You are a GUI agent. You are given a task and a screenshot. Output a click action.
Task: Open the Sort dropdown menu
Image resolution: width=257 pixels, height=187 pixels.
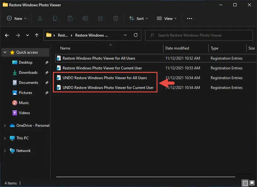(138, 18)
